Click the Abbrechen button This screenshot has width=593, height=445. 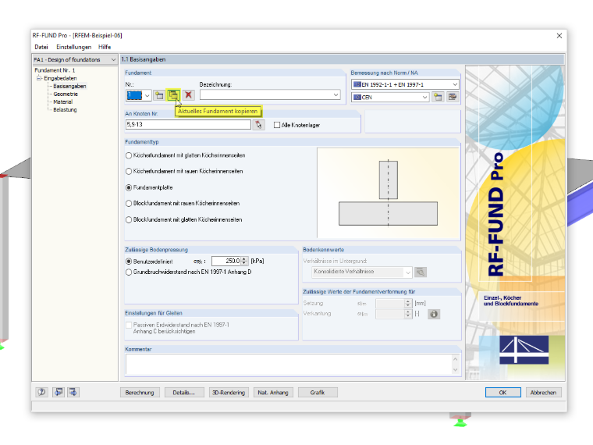pos(543,393)
